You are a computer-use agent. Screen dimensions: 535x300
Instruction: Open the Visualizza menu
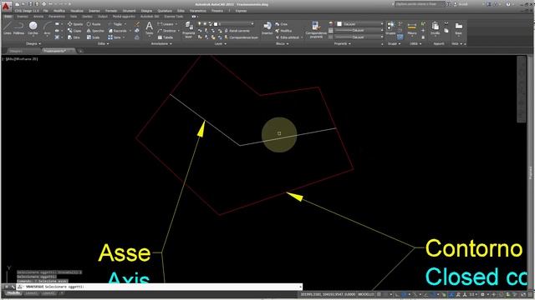click(x=76, y=11)
